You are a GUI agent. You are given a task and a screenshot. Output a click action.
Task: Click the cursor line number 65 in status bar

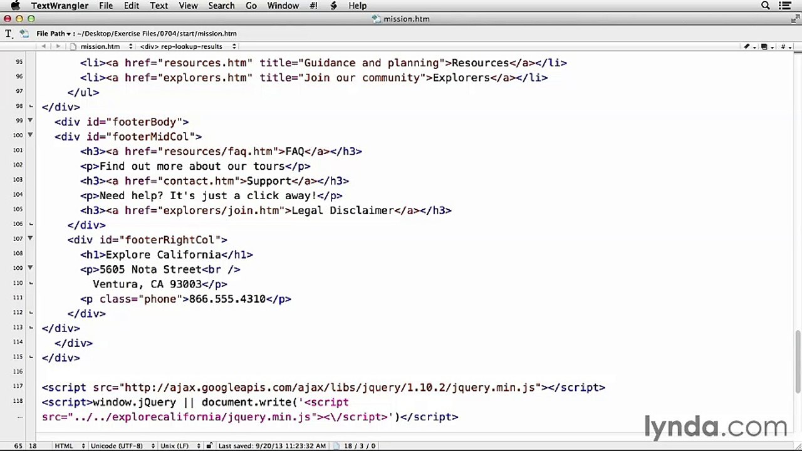pos(18,446)
